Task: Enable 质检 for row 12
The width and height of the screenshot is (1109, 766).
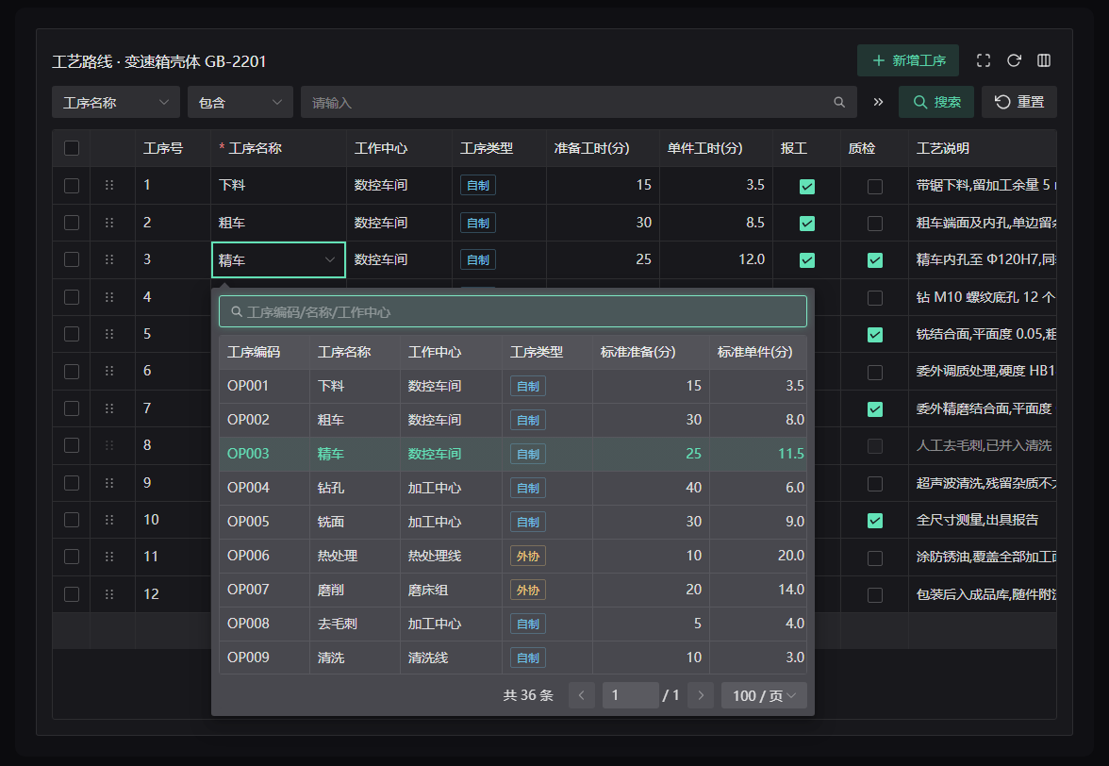Action: tap(875, 595)
